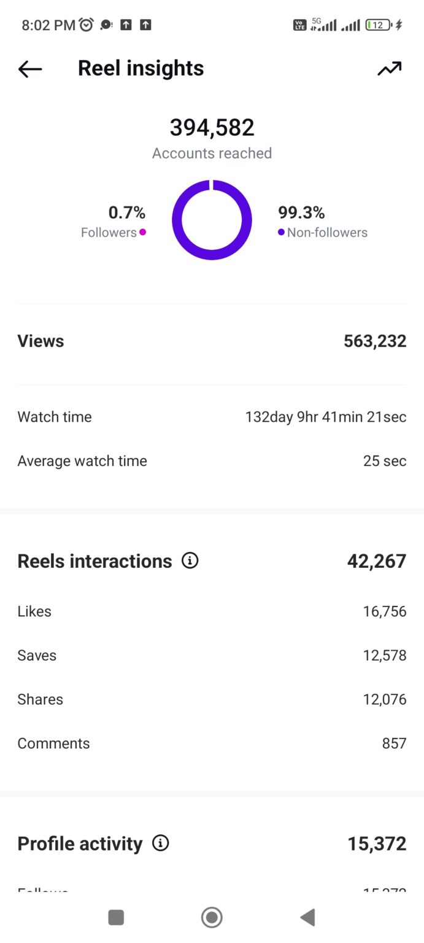Screen dimensions: 424x943
Task: Open the Profile activity info icon
Action: click(160, 844)
